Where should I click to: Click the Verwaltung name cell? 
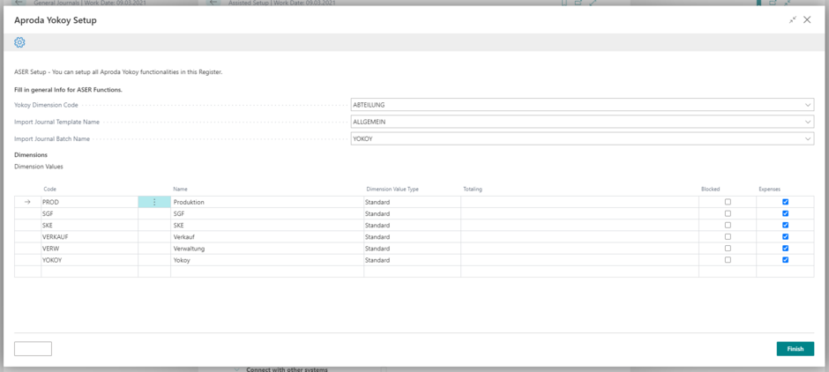(266, 249)
